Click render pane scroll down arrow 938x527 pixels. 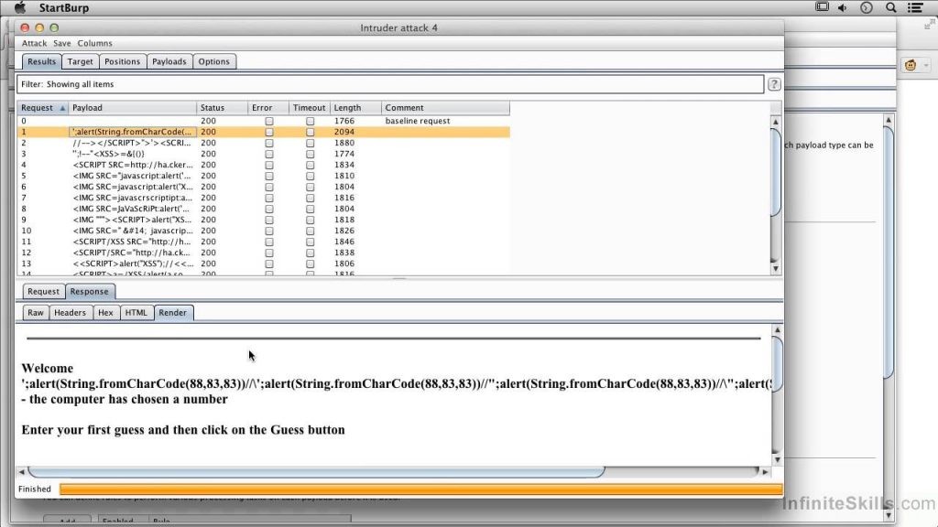click(x=777, y=459)
